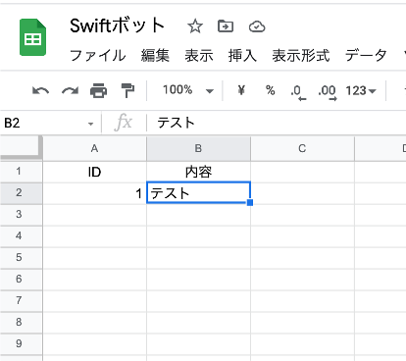Click cell B1 containing 内容
406x361 pixels.
[198, 172]
